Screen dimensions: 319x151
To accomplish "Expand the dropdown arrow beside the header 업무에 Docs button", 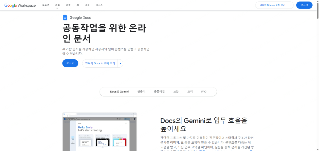I will tap(291, 5).
